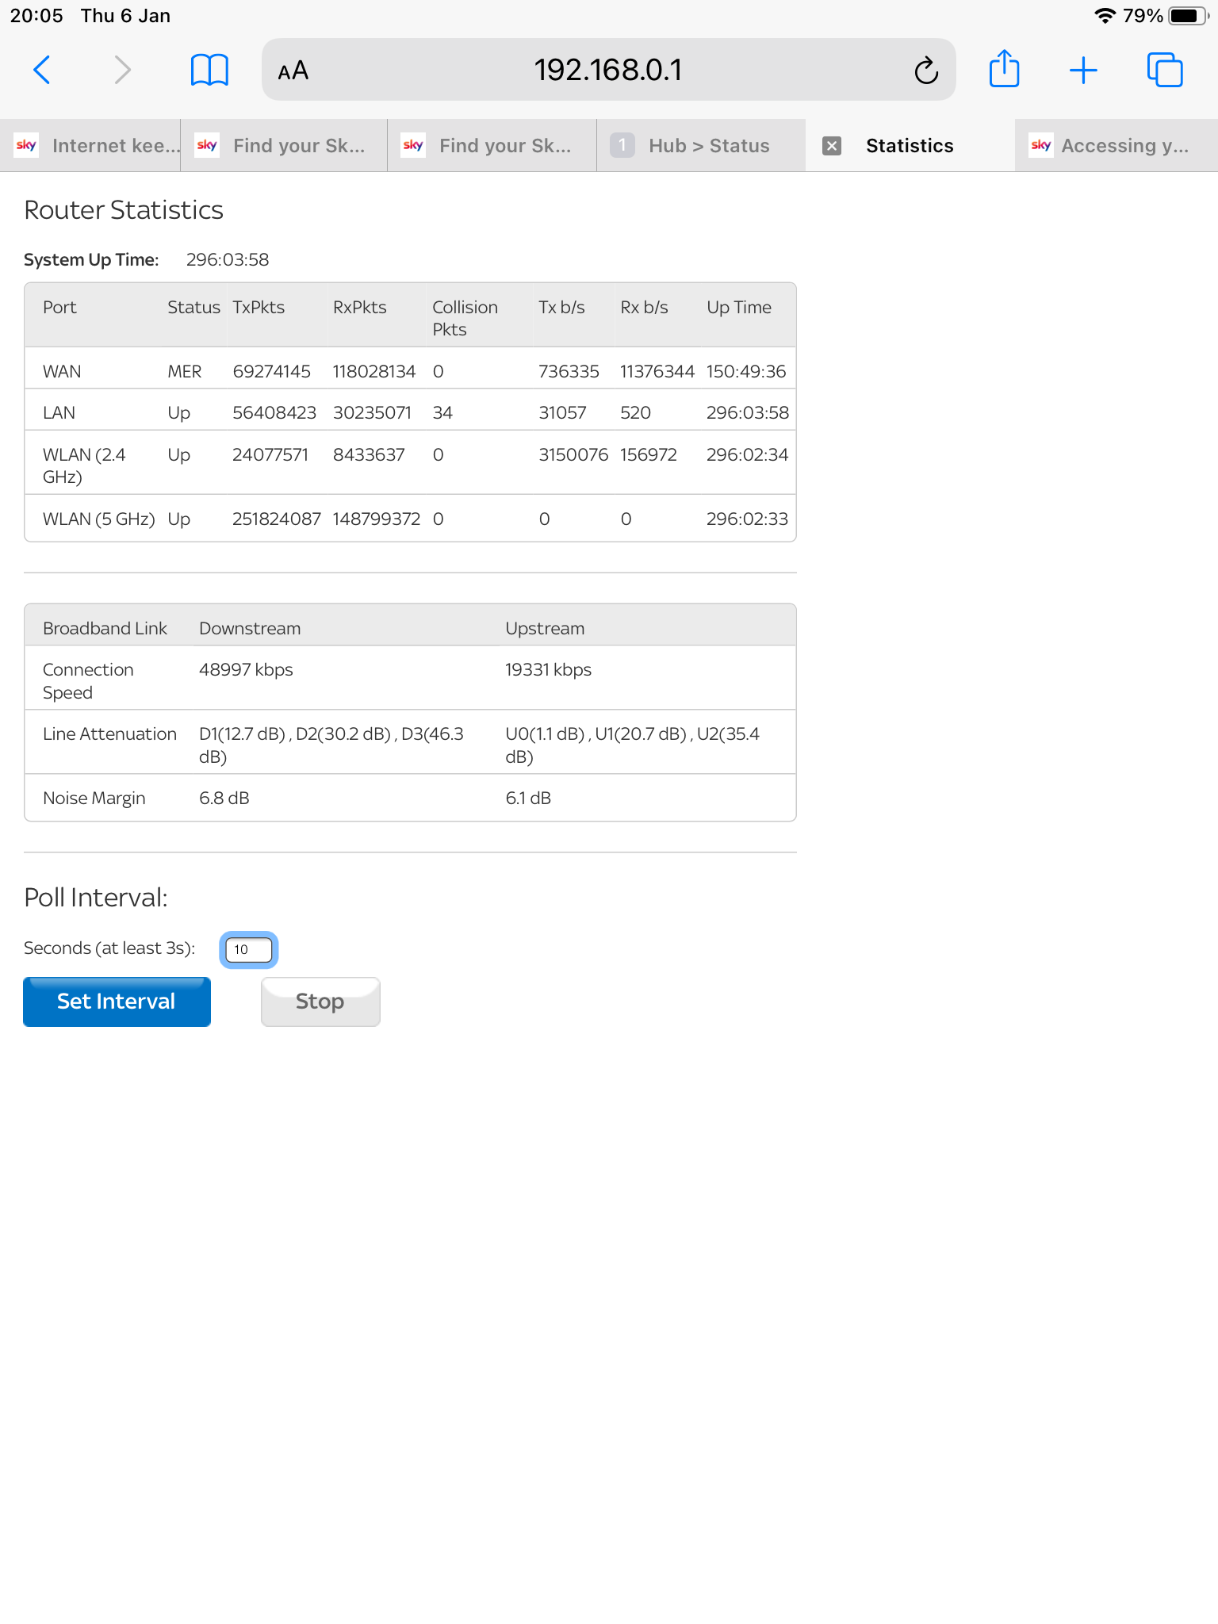Select upstream noise margin 6.1 dB

tap(528, 799)
